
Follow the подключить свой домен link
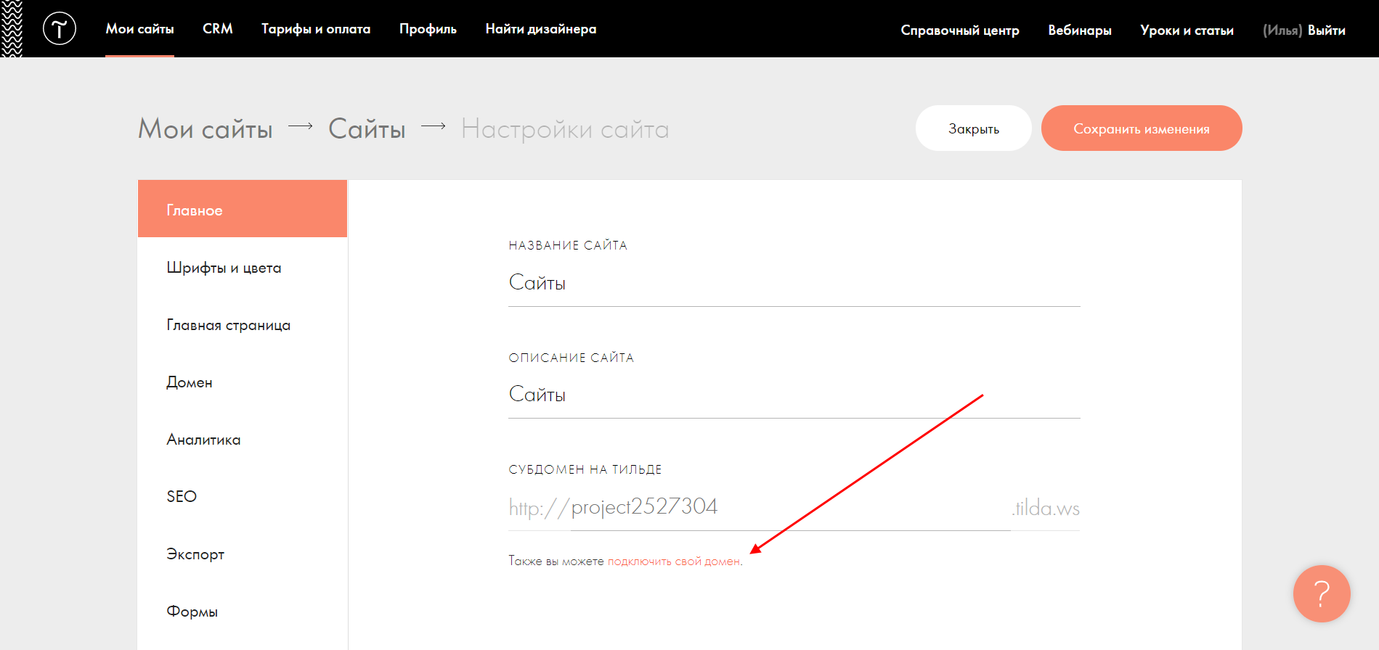pos(673,561)
